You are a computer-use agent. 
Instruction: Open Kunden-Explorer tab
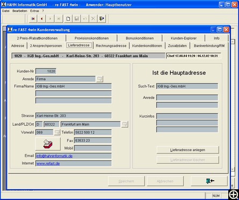point(184,38)
